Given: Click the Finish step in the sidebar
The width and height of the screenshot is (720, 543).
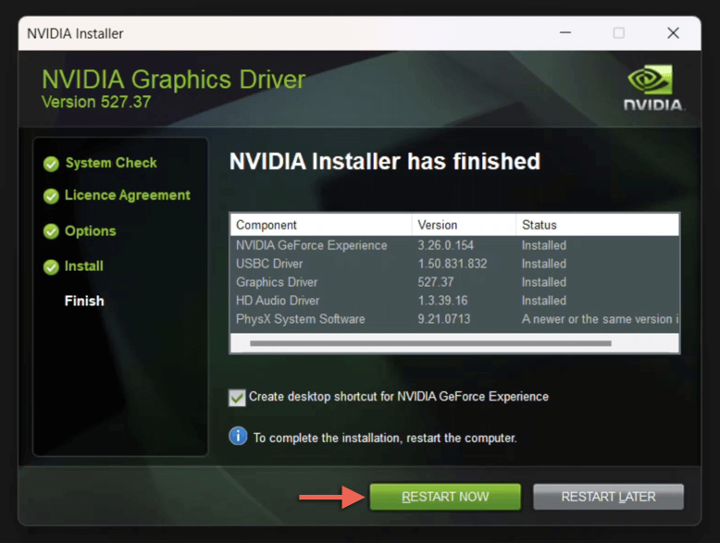Looking at the screenshot, I should pyautogui.click(x=84, y=302).
